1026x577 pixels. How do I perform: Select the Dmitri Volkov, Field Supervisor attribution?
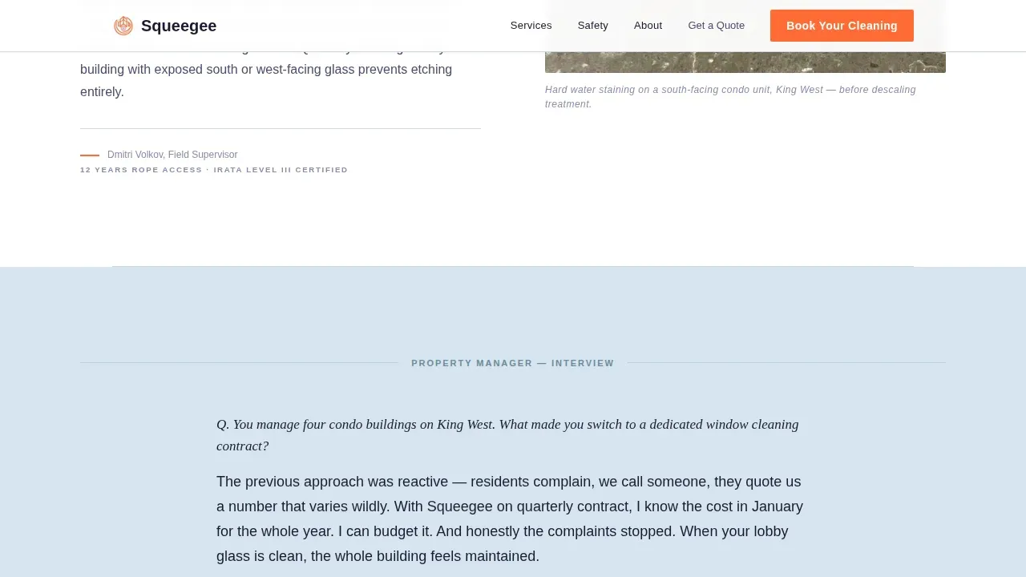(172, 155)
